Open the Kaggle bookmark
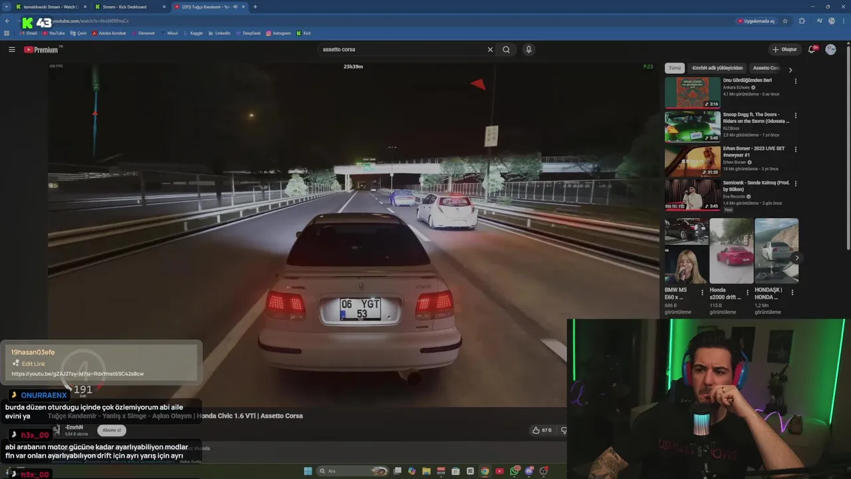The image size is (851, 479). (x=193, y=33)
